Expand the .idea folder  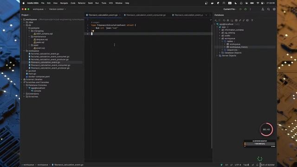pos(24,22)
